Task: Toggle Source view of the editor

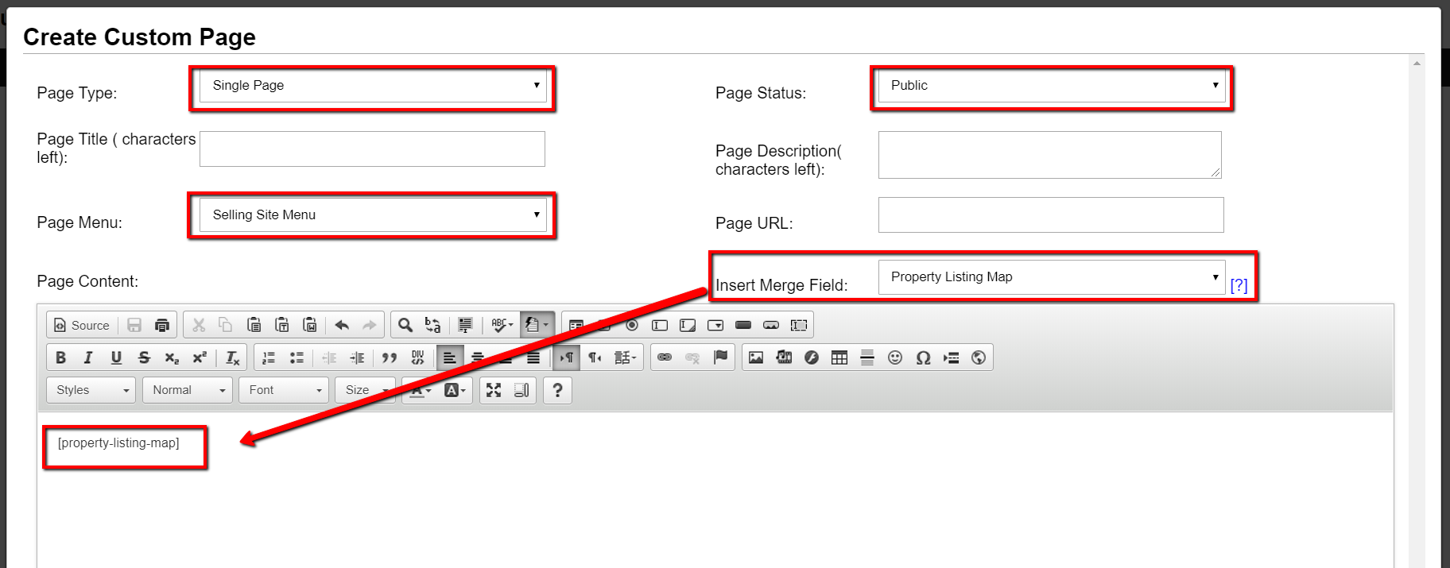Action: (x=82, y=325)
